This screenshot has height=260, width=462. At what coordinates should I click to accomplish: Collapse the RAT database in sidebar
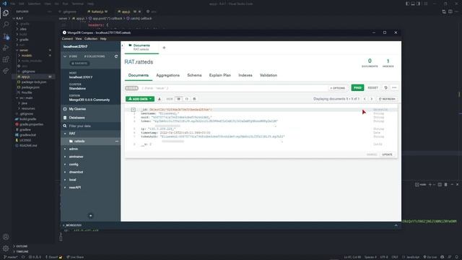65,134
